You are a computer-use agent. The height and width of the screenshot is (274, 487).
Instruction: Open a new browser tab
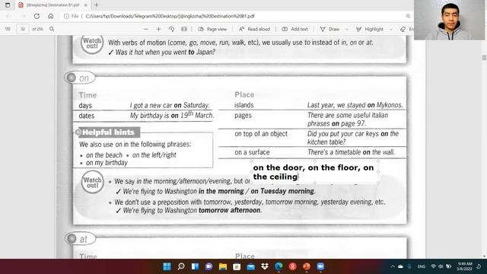(x=97, y=5)
